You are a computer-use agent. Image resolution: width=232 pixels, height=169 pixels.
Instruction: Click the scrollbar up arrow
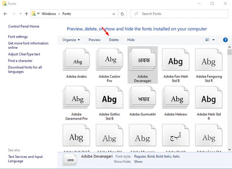(x=229, y=47)
